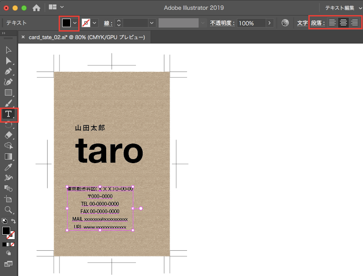
Task: Select the Pen tool
Action: [x=8, y=71]
